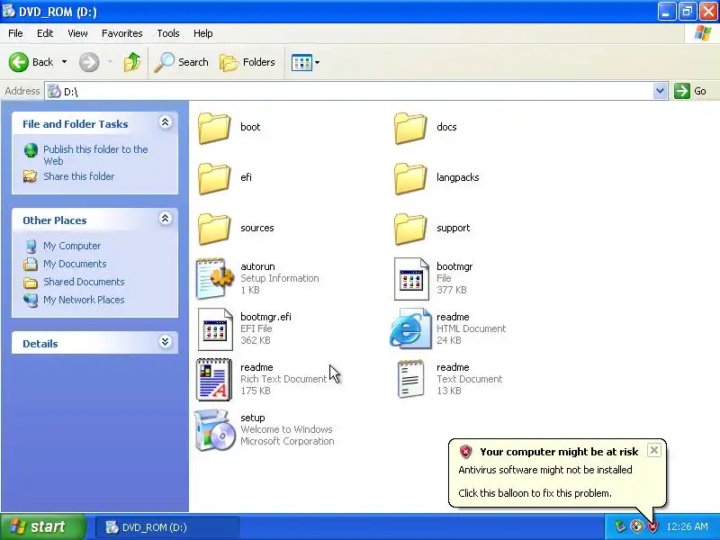Click the langpacks folder name
Viewport: 720px width, 540px height.
point(458,177)
